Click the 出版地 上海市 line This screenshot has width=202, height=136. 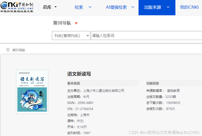78,115
